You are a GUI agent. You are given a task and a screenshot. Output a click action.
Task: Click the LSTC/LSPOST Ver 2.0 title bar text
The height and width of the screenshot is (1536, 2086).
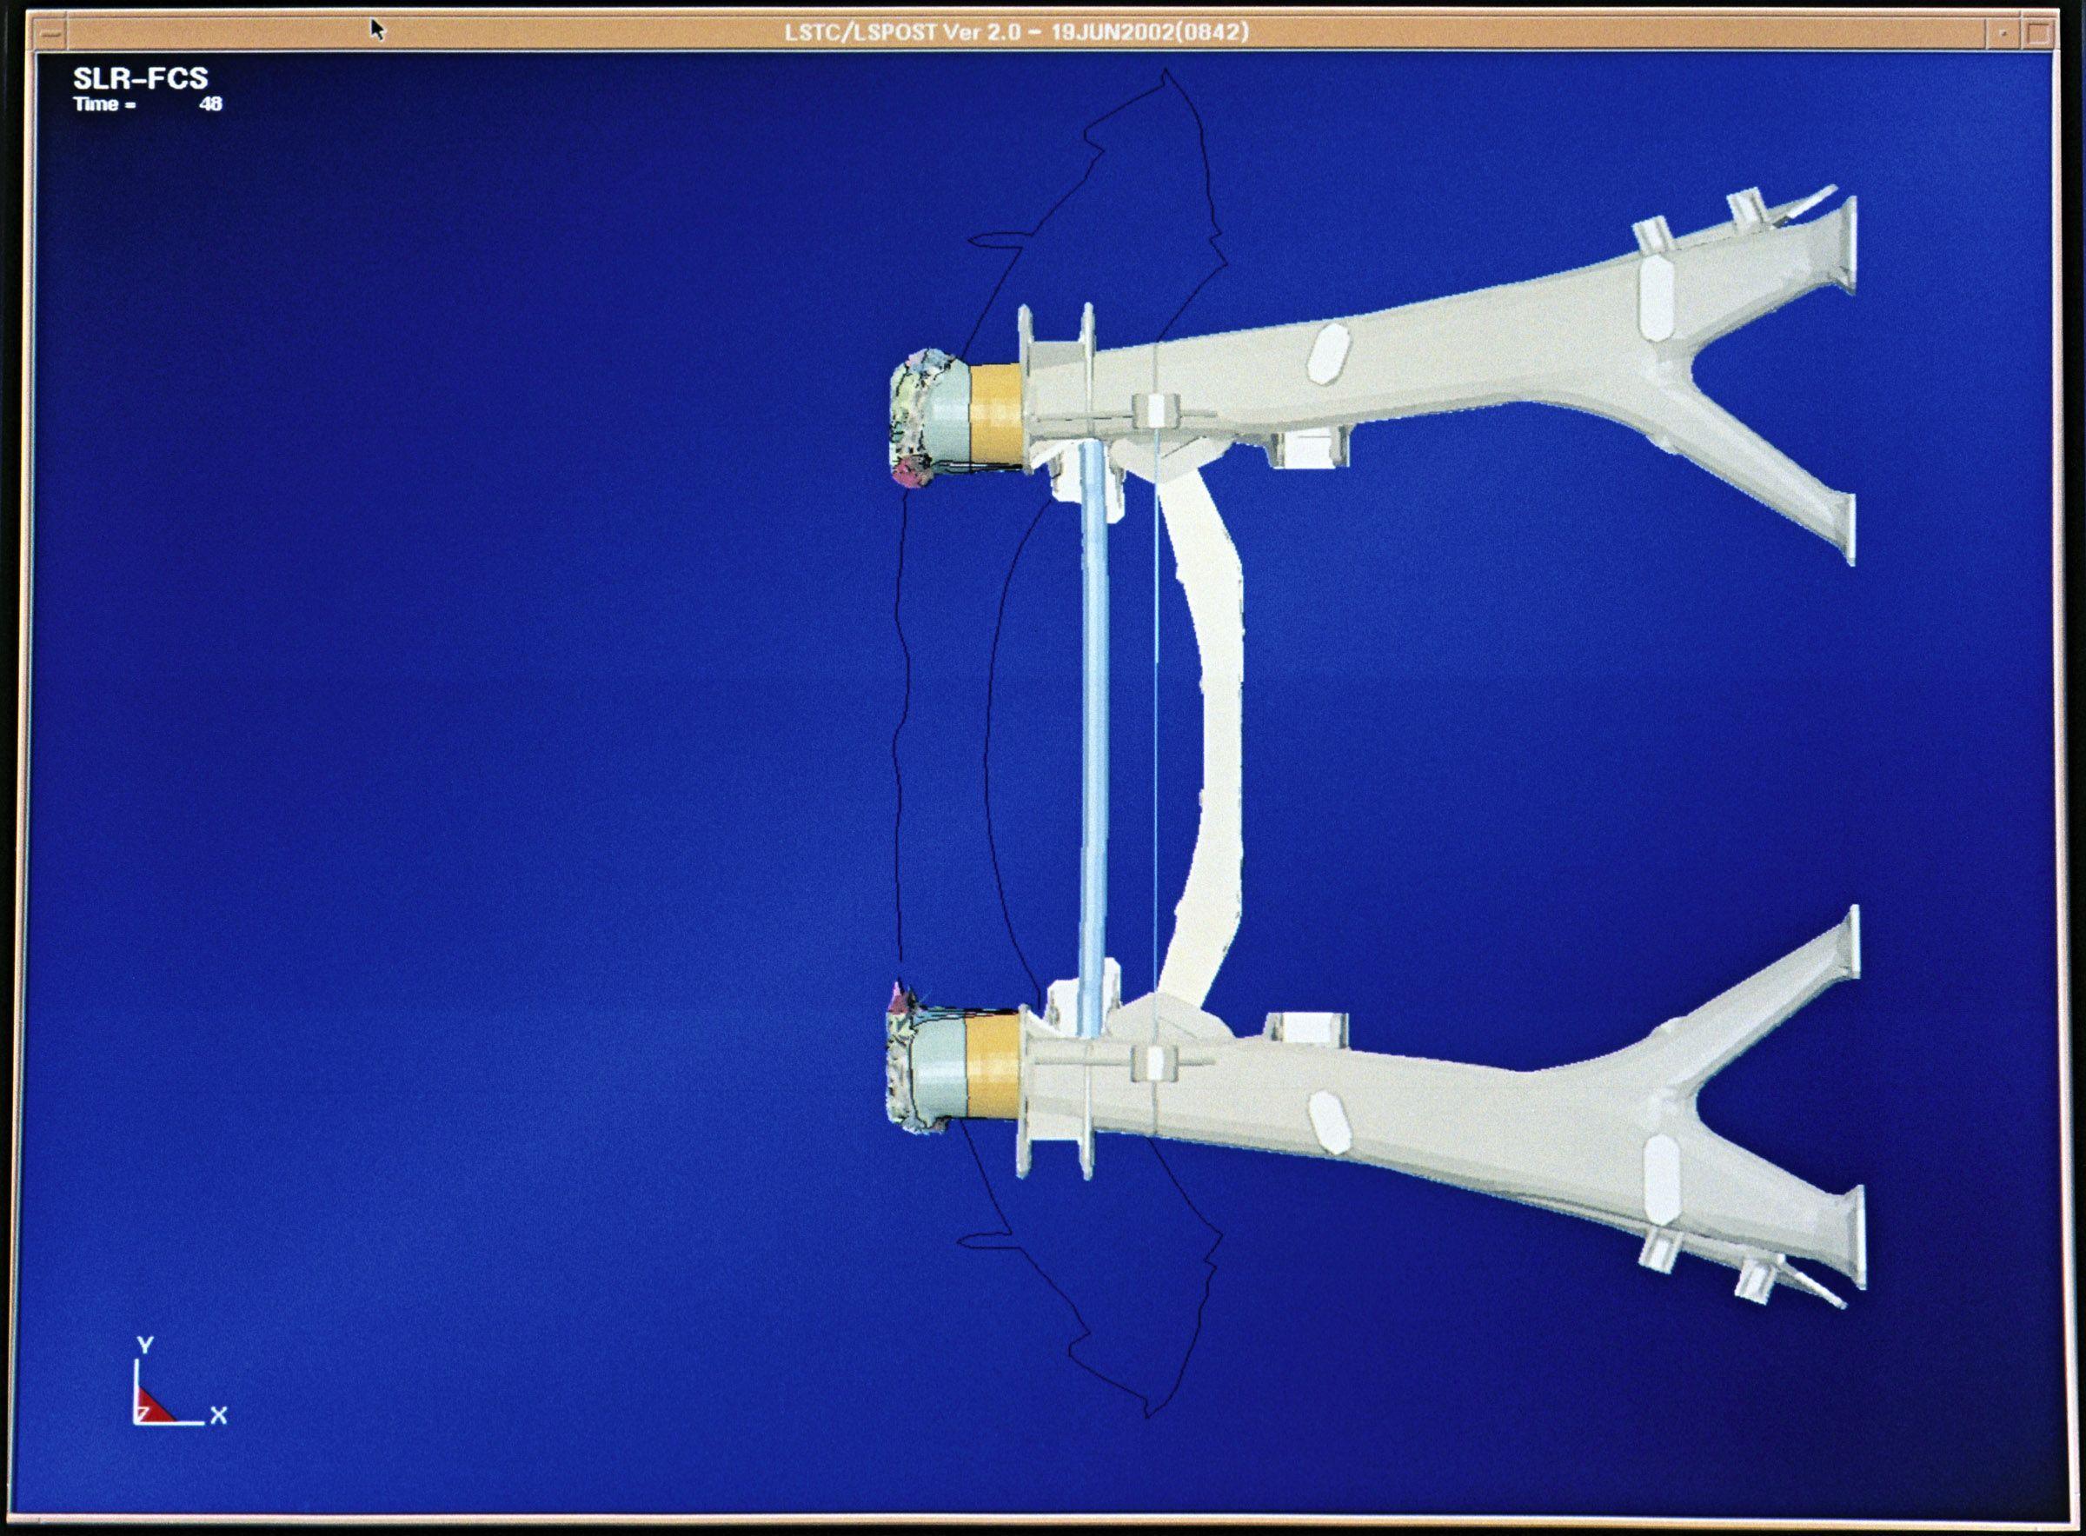coord(1016,31)
